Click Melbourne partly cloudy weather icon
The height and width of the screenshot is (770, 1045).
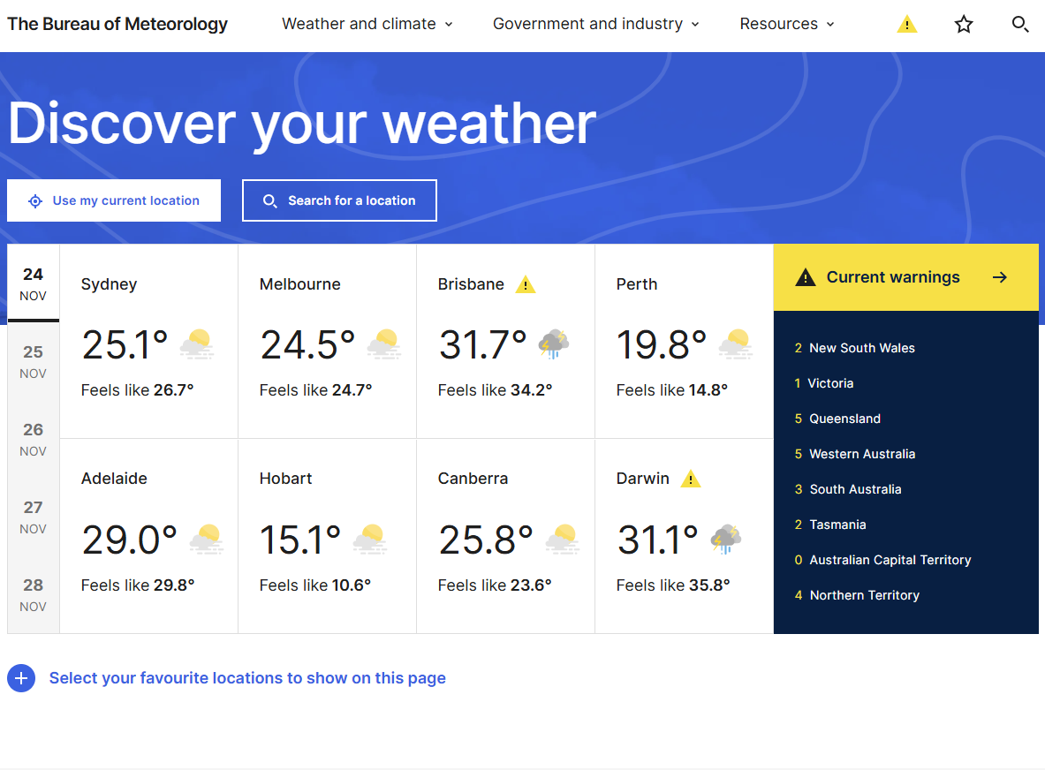(384, 343)
